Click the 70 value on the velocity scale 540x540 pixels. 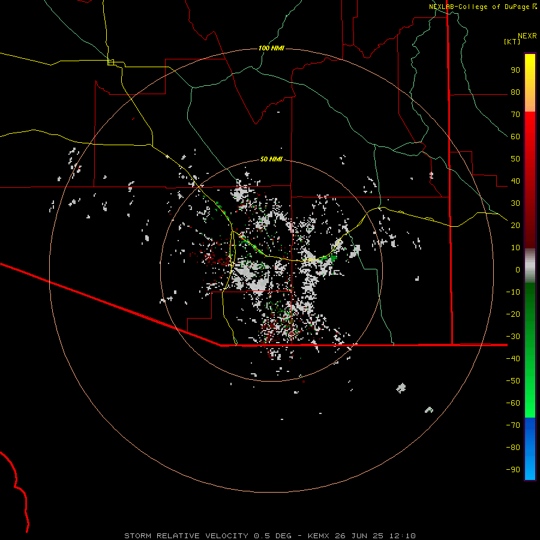coord(515,115)
